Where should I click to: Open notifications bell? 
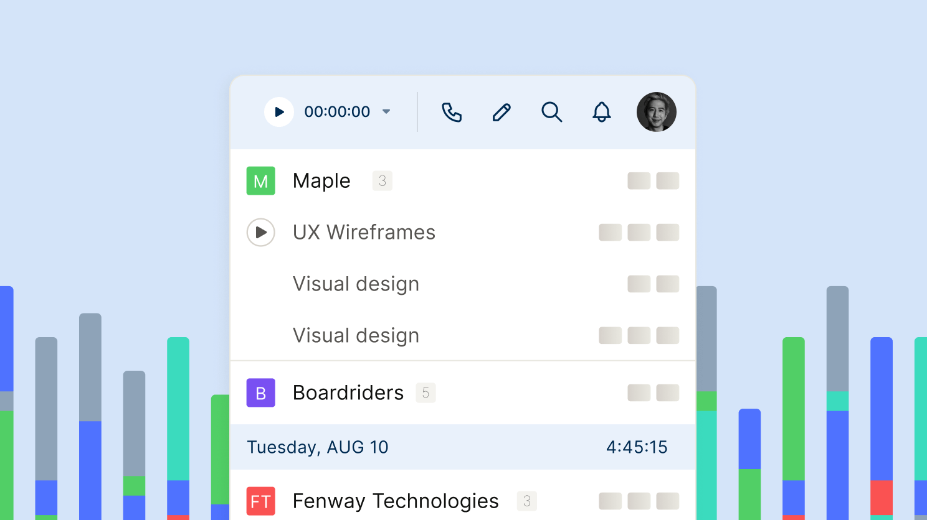coord(601,112)
